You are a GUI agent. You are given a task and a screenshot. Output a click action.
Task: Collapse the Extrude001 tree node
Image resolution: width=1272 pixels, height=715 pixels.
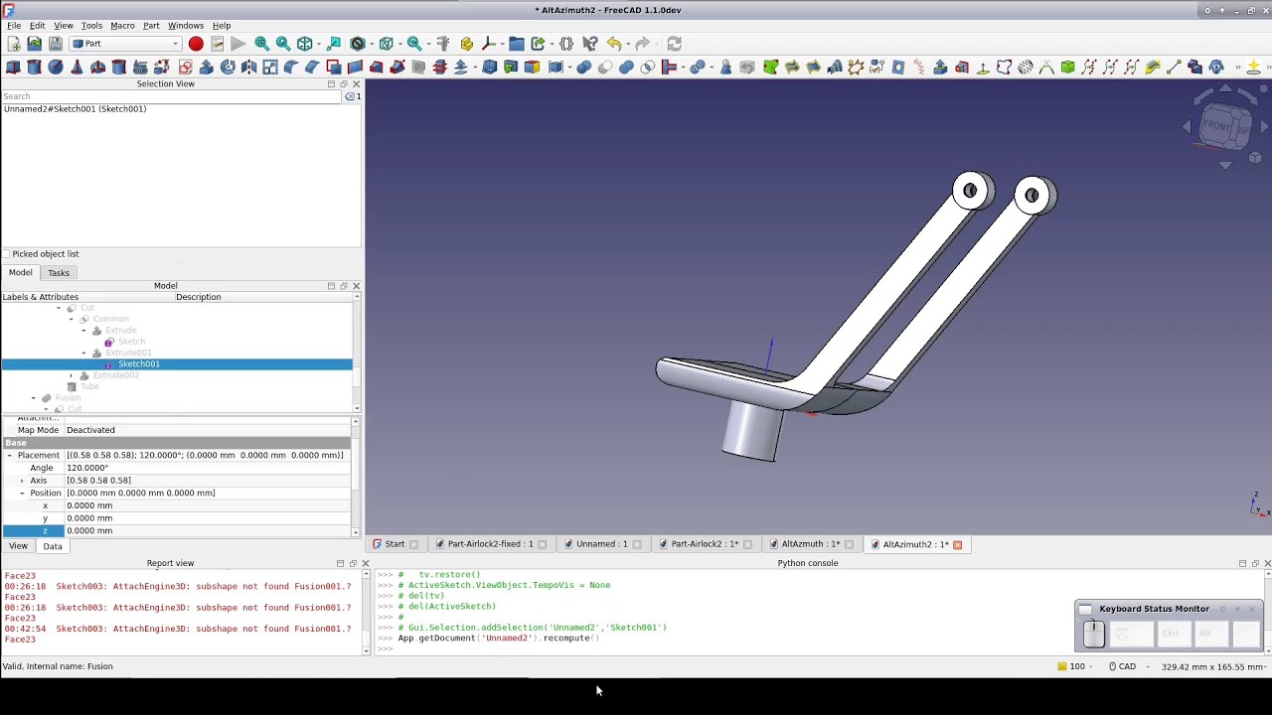click(84, 353)
